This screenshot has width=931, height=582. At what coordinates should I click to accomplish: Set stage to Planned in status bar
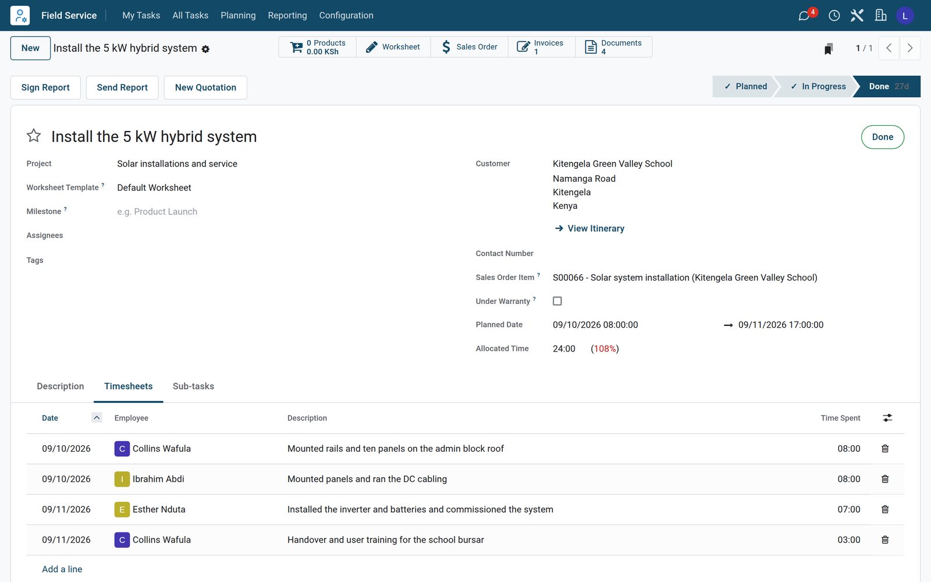tap(744, 86)
